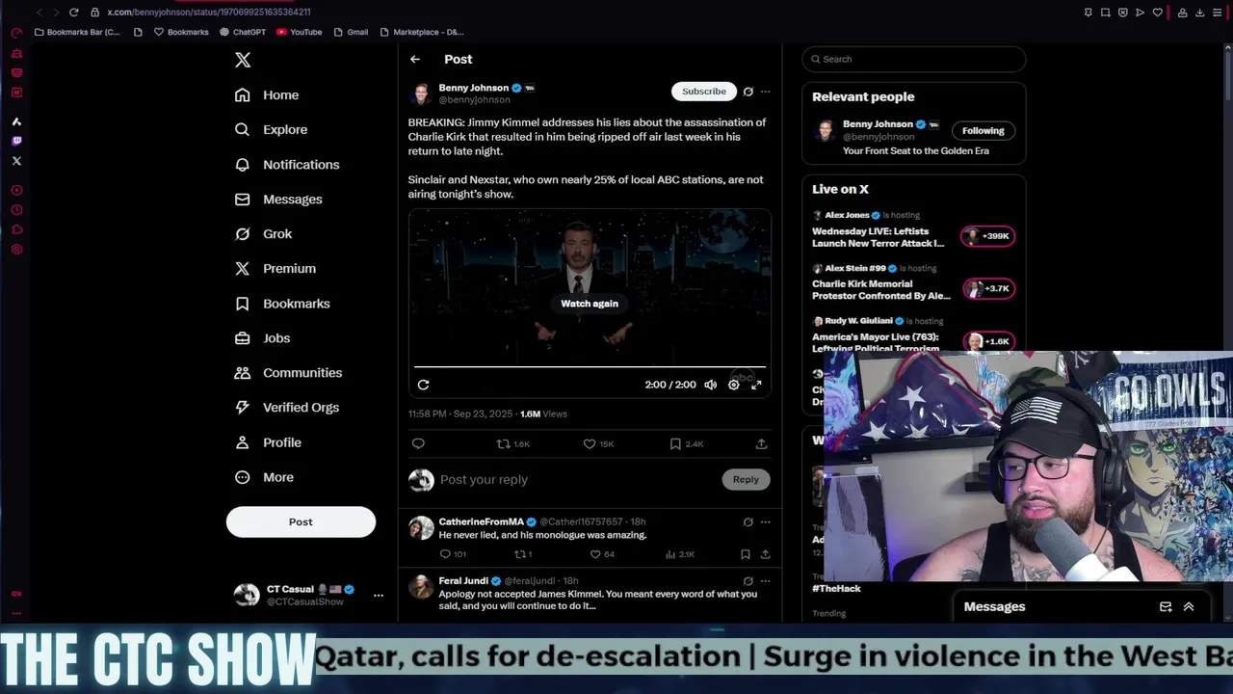The width and height of the screenshot is (1233, 694).
Task: Open Verified Orgs in the left navigation
Action: (287, 408)
